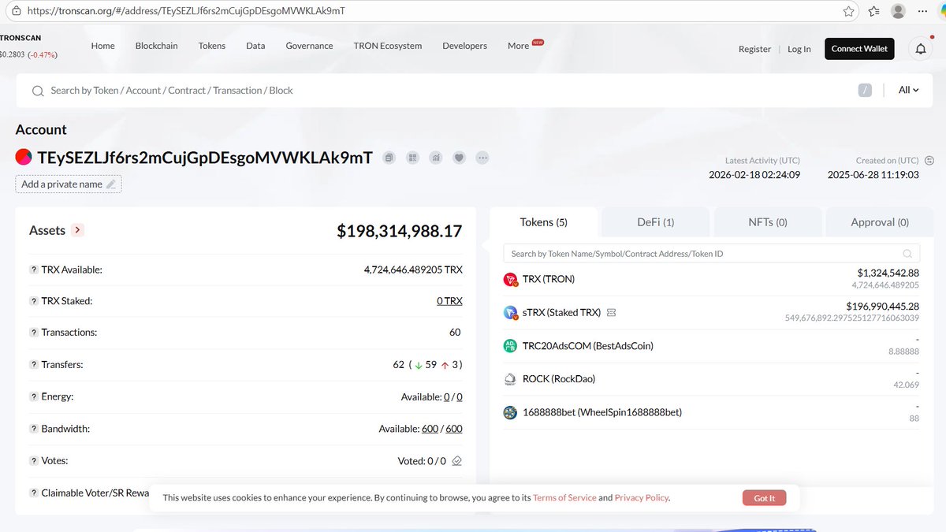Click the TRX (TRON) token logo
The width and height of the screenshot is (946, 532).
pyautogui.click(x=510, y=280)
